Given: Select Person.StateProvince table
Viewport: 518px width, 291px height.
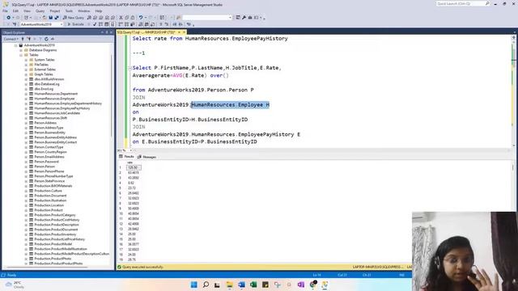Looking at the screenshot, I should 49,181.
